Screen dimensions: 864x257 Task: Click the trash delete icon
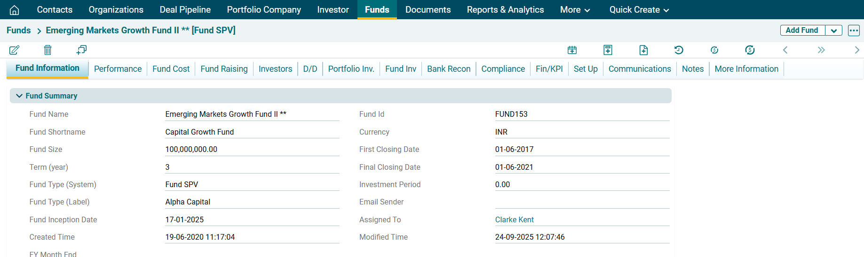point(48,50)
